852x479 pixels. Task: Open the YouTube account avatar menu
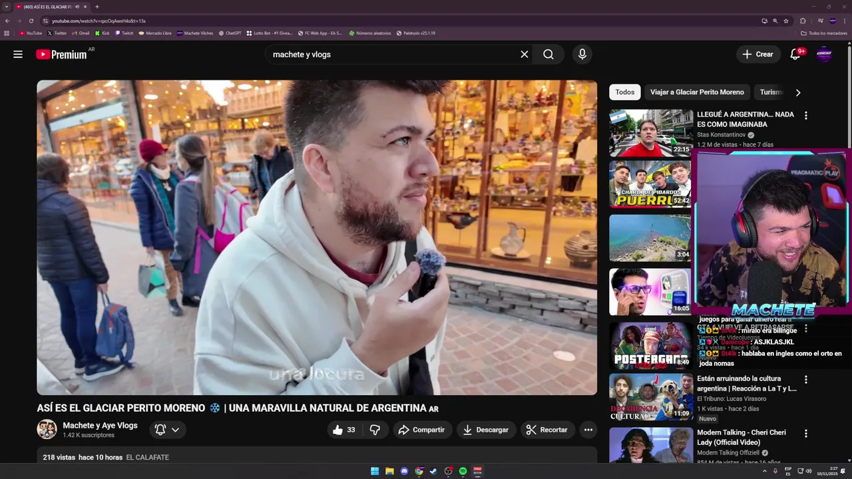(824, 55)
